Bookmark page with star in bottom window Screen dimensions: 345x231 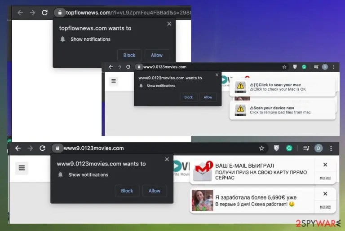point(261,148)
